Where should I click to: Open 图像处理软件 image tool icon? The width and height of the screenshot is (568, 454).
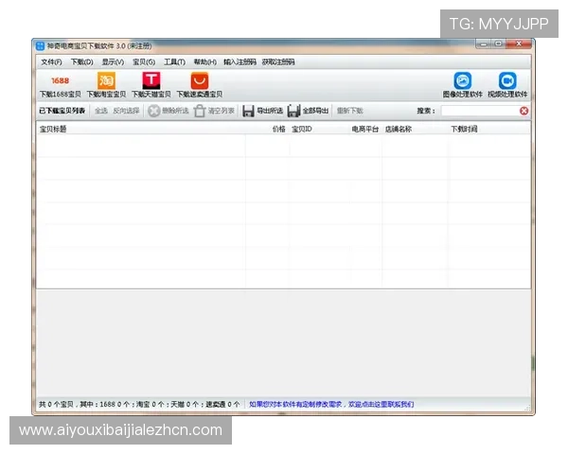point(462,81)
